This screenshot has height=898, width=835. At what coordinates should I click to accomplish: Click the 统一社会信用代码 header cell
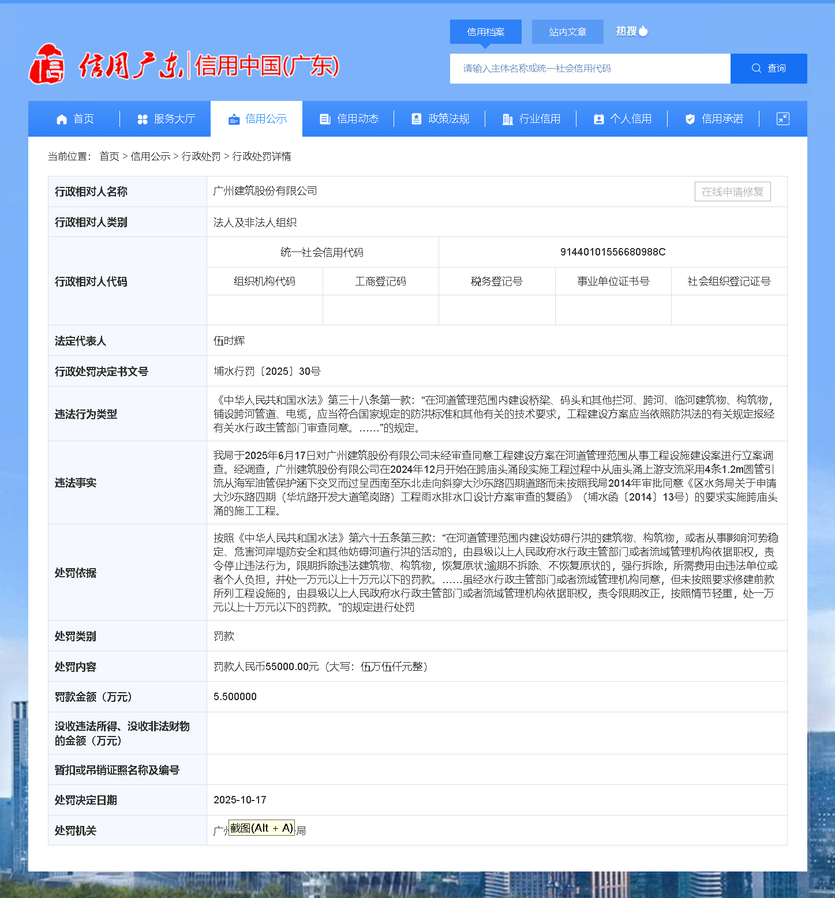322,252
